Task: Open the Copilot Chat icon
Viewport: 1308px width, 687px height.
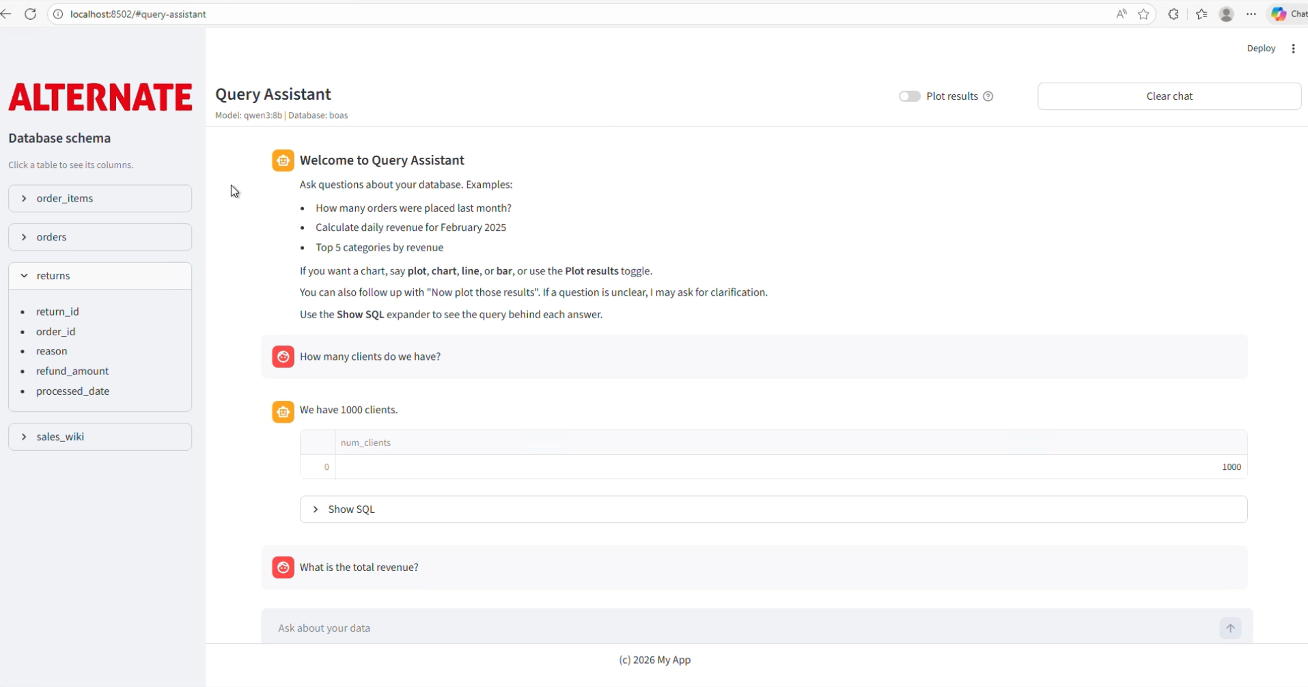Action: [1288, 14]
